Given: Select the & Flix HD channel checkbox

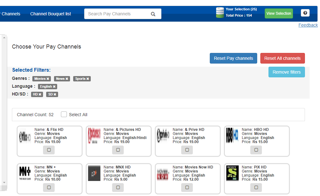Looking at the screenshot, I should coord(49,150).
